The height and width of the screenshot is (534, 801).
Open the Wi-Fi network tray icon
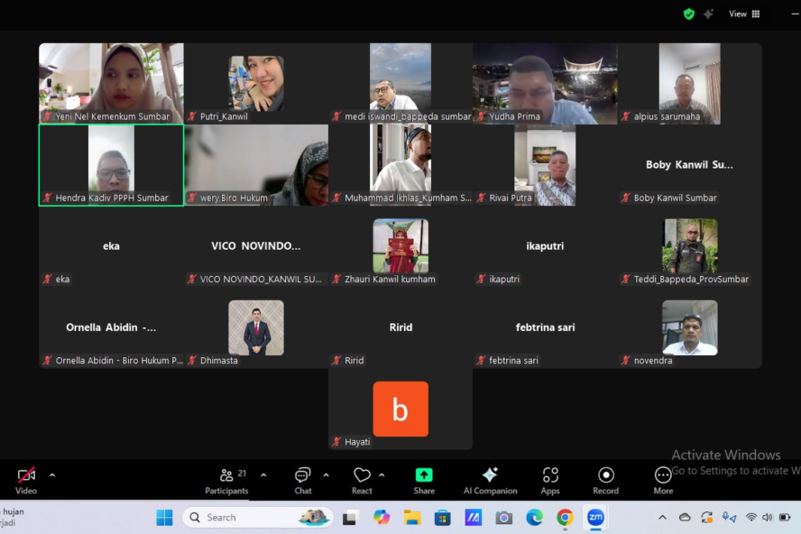(x=750, y=518)
